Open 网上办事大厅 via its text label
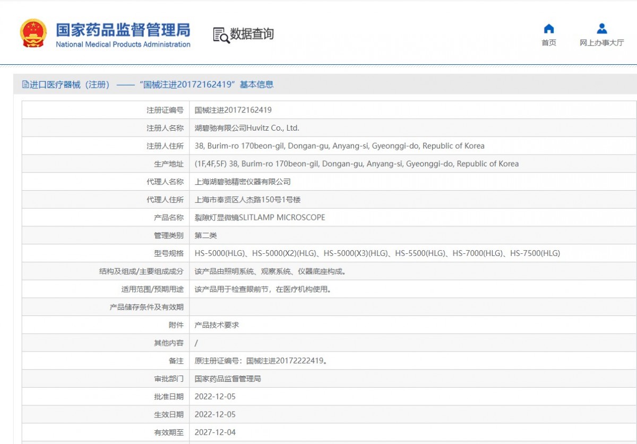 (x=601, y=43)
